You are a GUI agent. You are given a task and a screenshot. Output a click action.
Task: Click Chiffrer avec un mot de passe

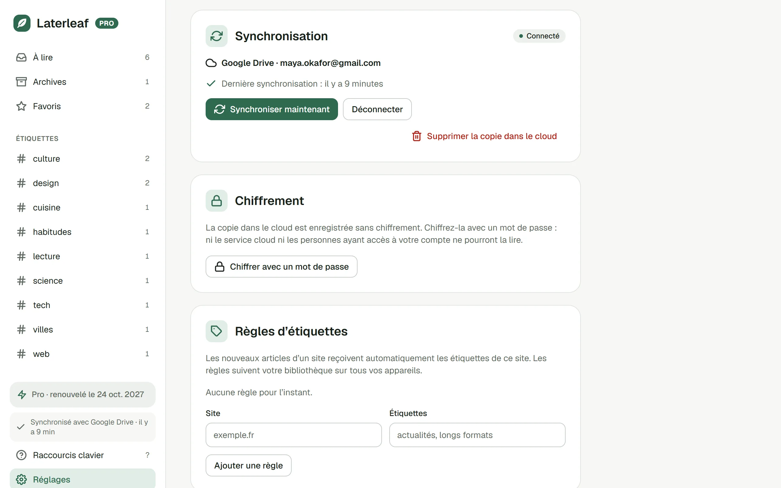(x=281, y=267)
